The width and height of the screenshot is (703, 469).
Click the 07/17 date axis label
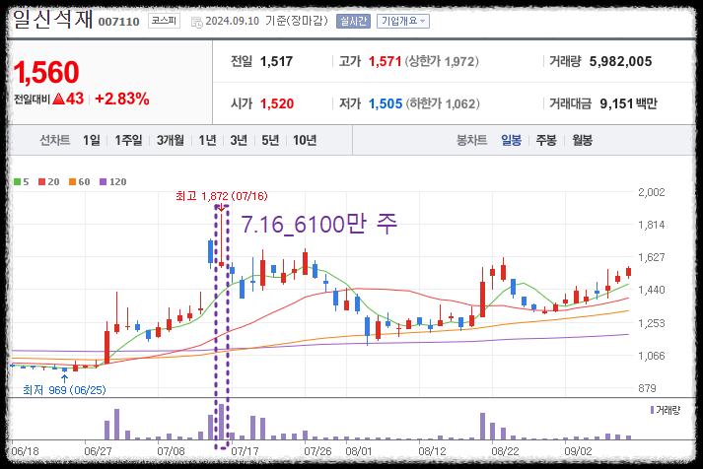[x=245, y=451]
